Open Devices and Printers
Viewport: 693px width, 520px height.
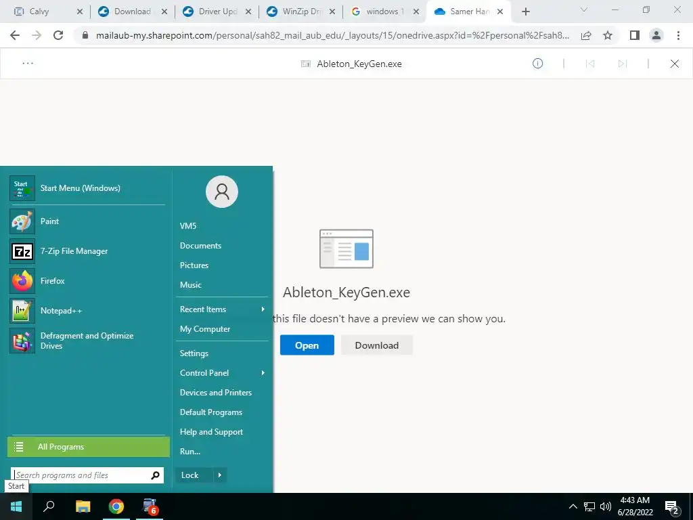point(216,393)
